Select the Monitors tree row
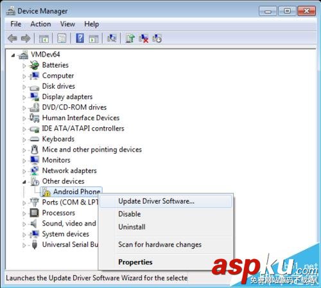 [56, 160]
